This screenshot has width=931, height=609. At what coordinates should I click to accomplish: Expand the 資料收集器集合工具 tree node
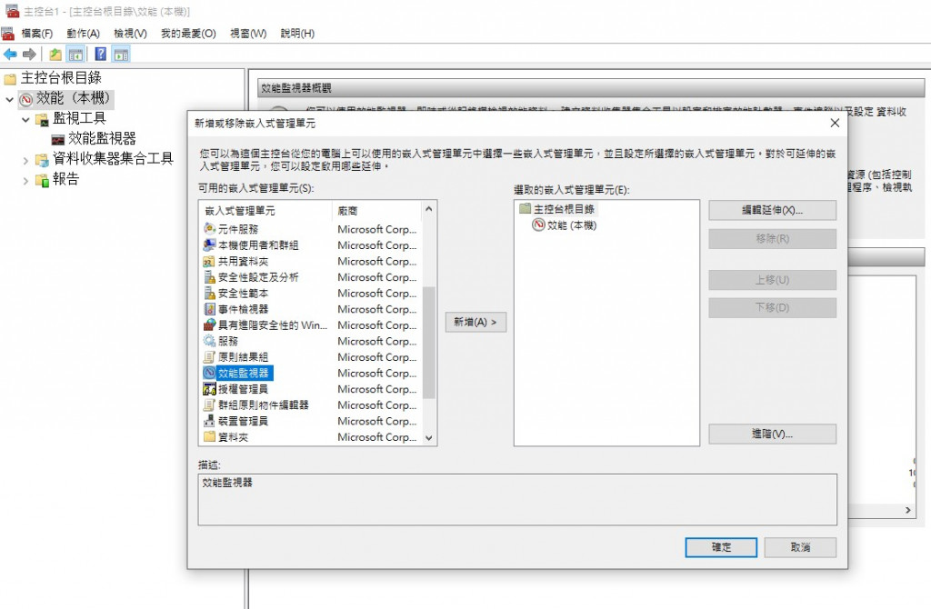(25, 160)
